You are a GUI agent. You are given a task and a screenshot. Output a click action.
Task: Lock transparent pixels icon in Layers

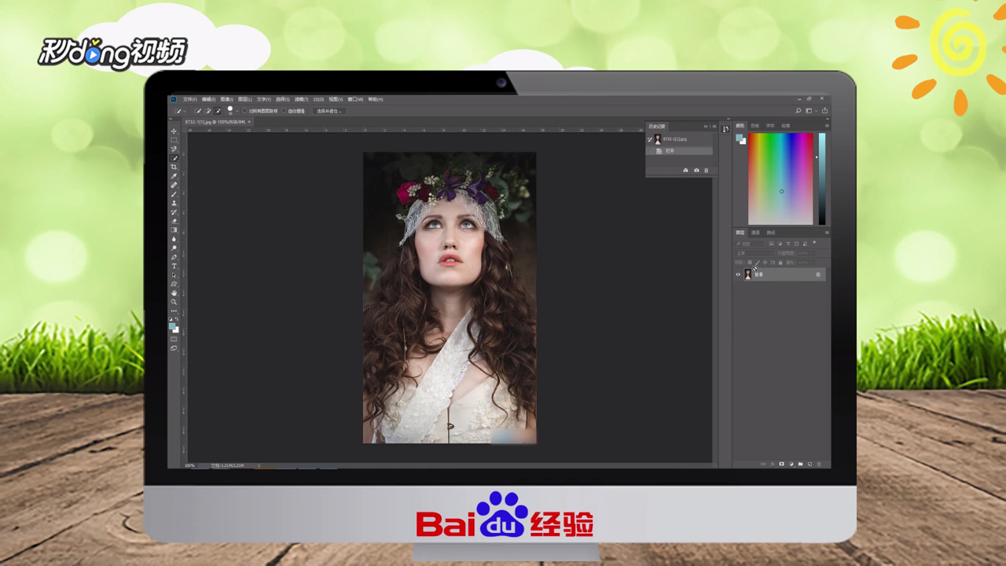point(750,263)
